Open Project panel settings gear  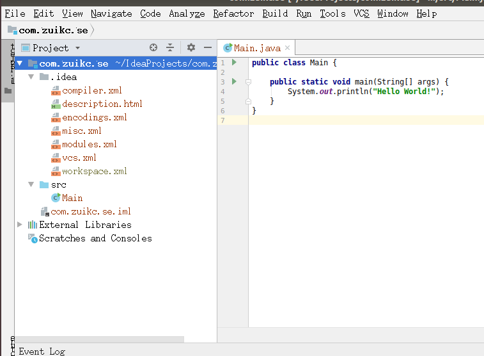tap(191, 47)
